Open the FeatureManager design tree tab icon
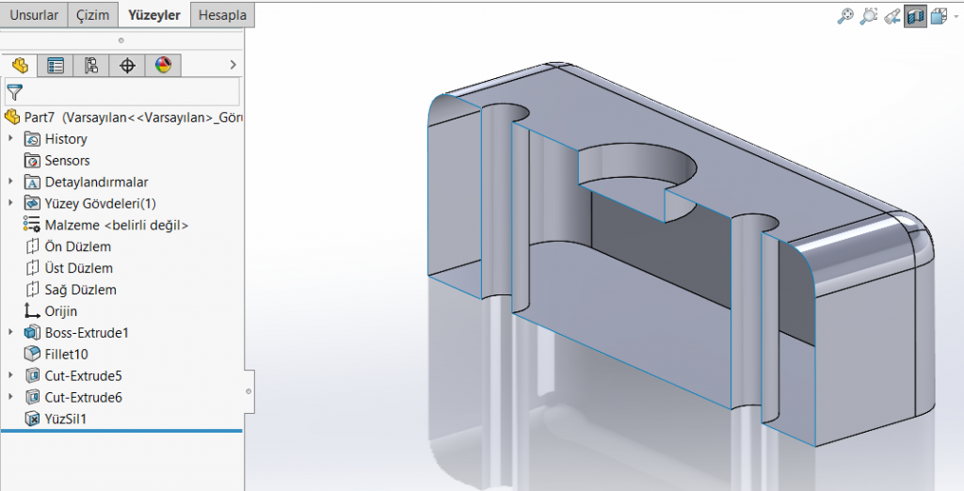Screen dimensions: 964x491 tap(20, 65)
